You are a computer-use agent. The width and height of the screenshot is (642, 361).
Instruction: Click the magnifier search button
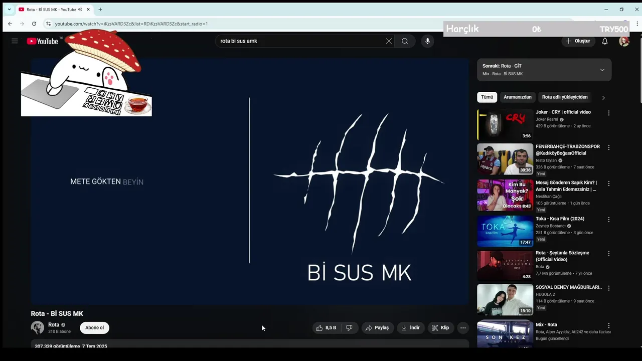pyautogui.click(x=405, y=41)
